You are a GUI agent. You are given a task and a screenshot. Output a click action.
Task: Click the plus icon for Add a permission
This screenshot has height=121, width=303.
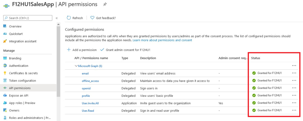[x=69, y=50]
